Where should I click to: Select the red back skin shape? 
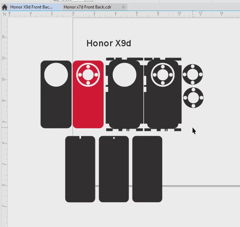[x=88, y=106]
